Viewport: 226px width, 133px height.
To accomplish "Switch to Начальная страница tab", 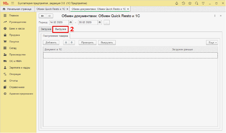I will coord(17,9).
